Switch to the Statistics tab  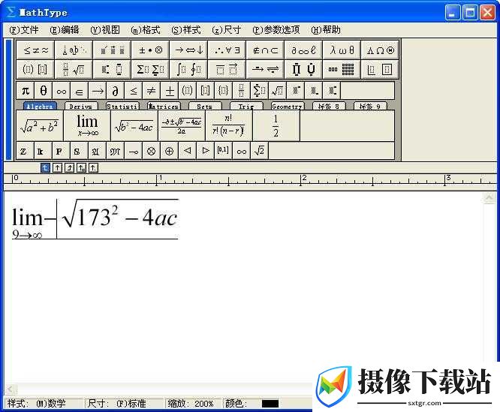(x=122, y=107)
